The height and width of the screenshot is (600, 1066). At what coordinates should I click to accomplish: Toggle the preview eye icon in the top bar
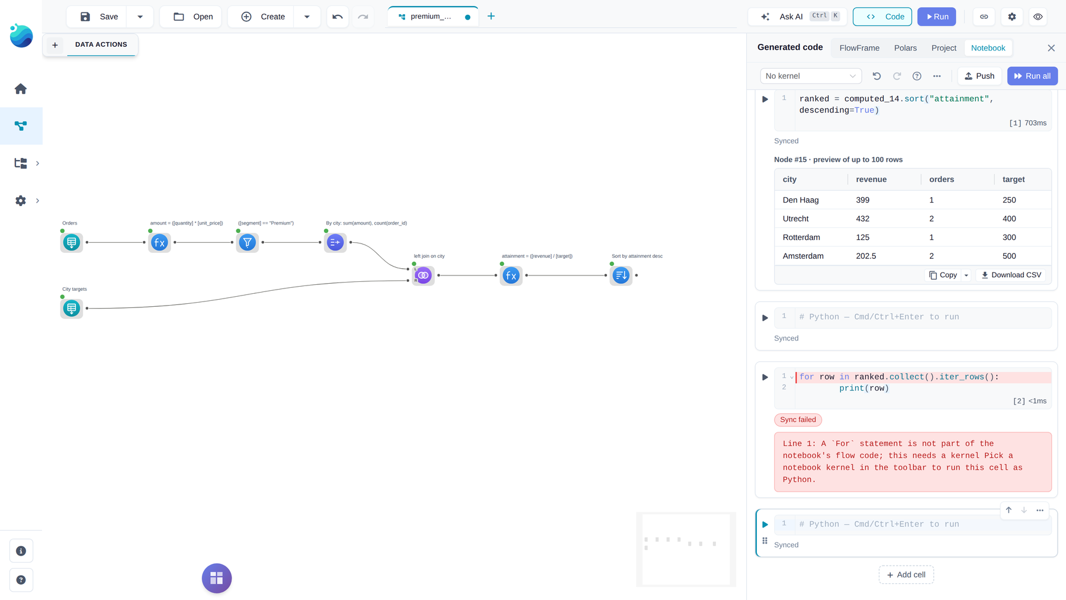point(1038,17)
